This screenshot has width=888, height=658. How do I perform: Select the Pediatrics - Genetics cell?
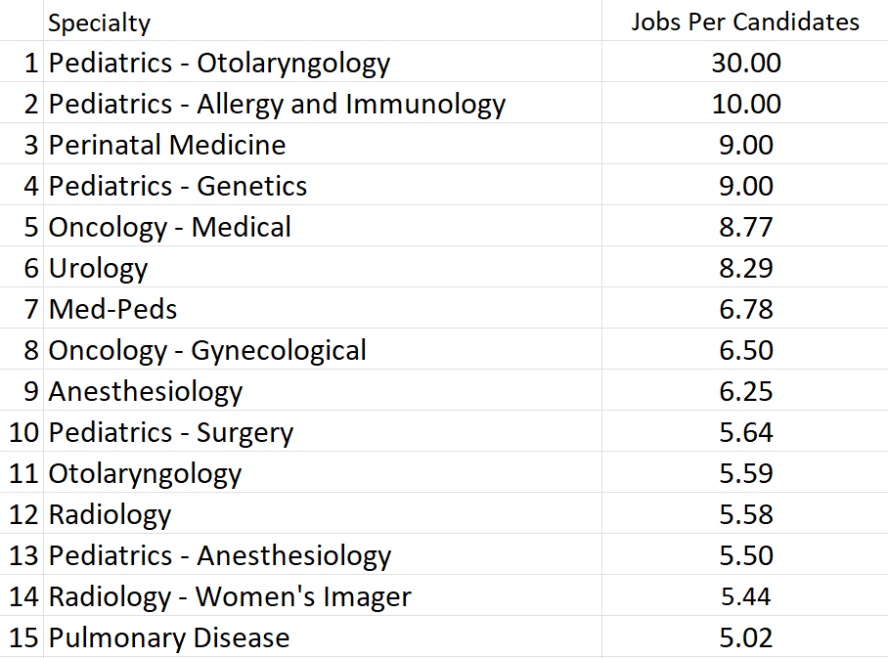(x=322, y=185)
